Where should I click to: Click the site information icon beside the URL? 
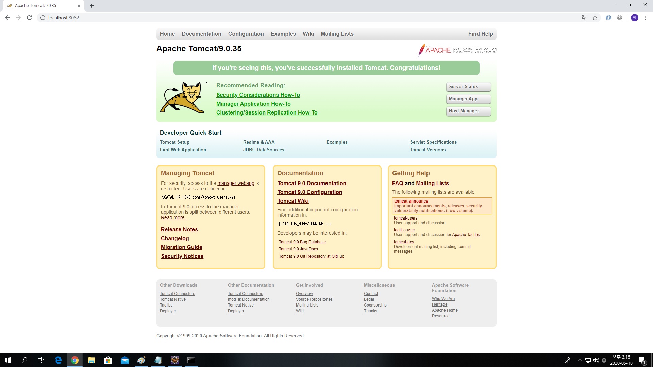[43, 18]
